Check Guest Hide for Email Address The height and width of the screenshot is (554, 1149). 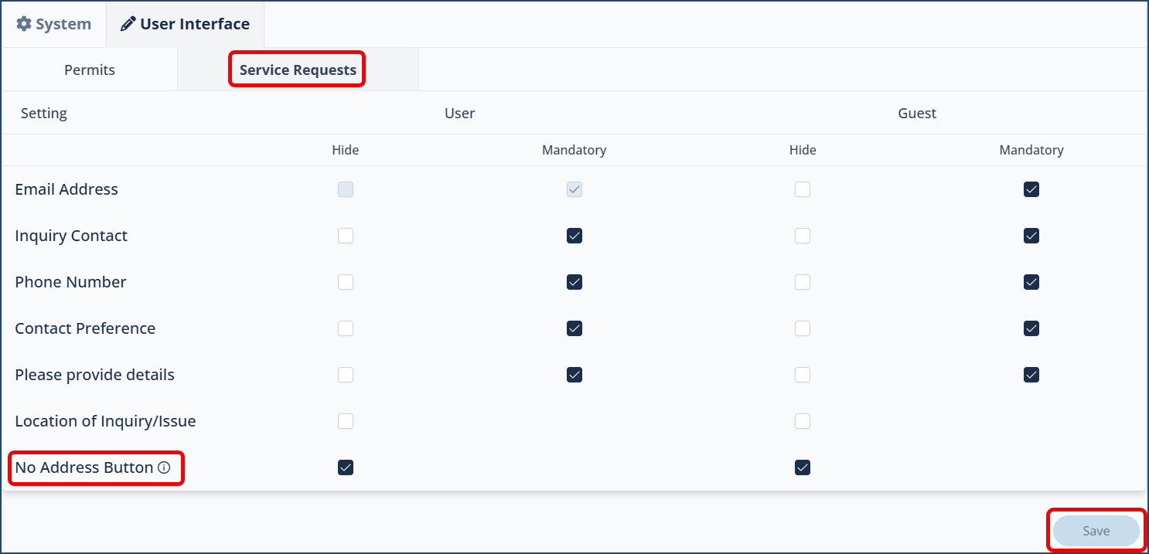point(803,189)
